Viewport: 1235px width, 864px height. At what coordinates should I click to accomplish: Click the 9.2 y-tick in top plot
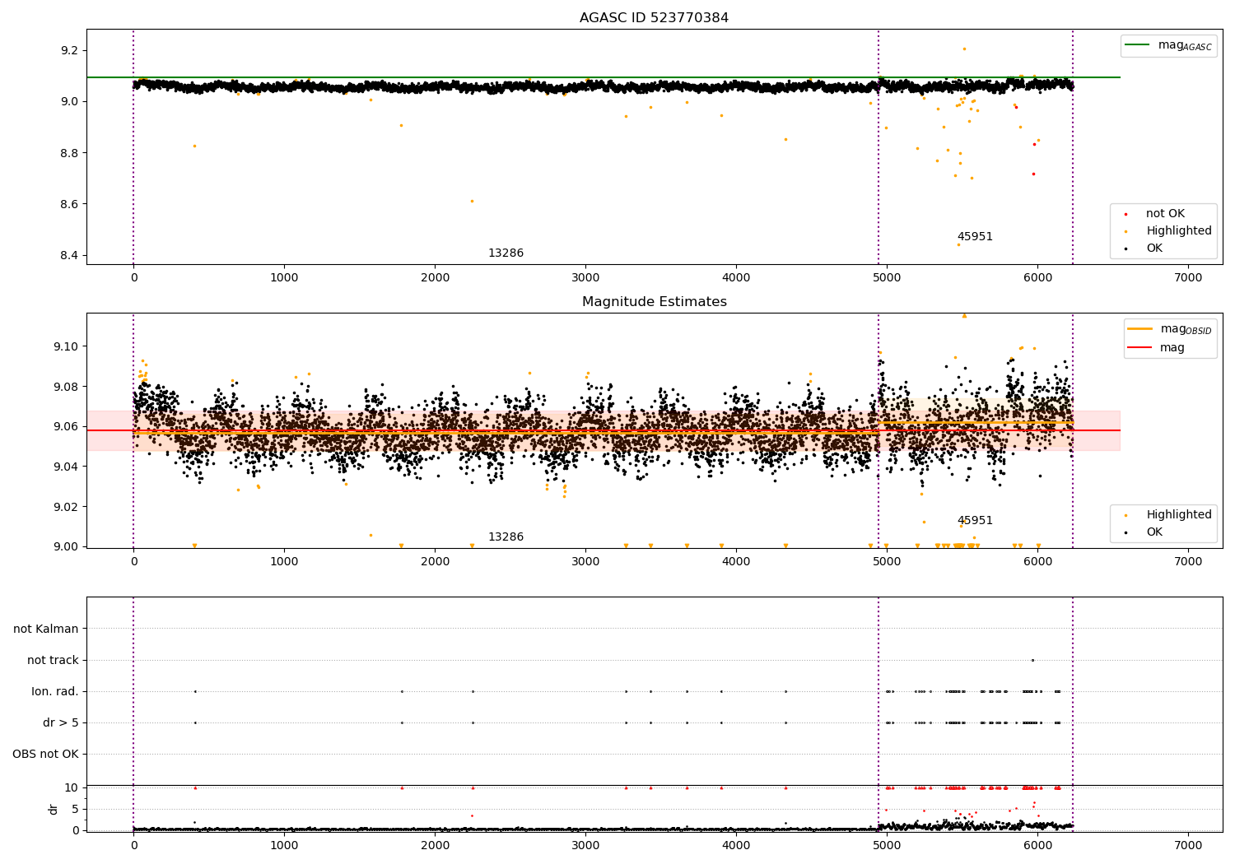[x=69, y=51]
